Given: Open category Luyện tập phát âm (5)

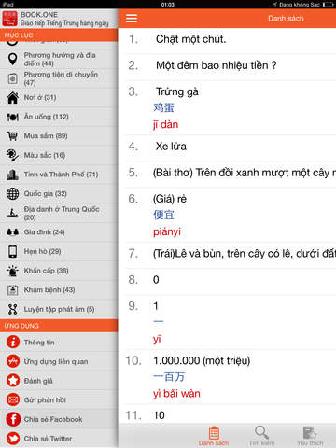Looking at the screenshot, I should click(59, 309).
